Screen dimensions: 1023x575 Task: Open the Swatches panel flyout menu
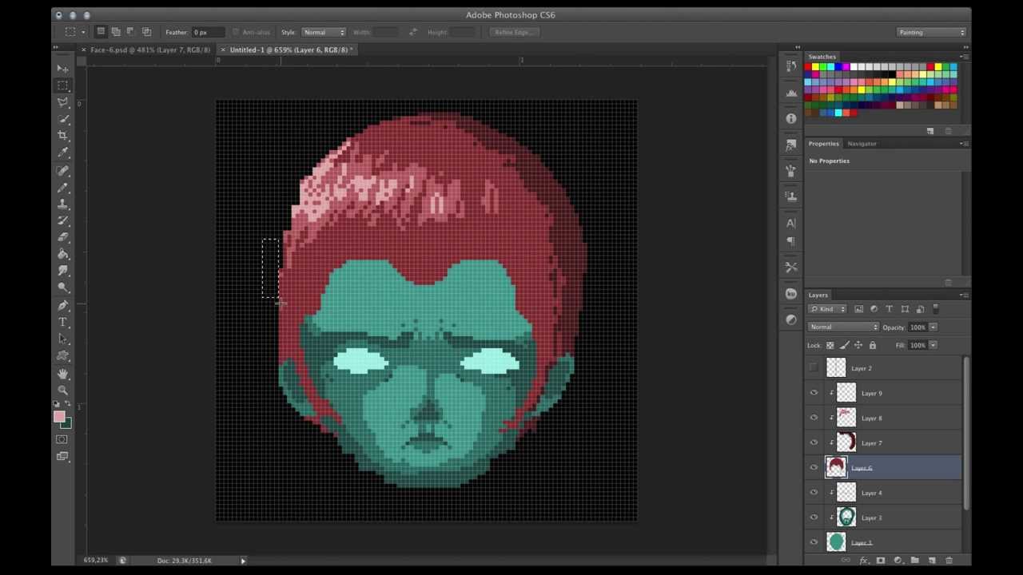tap(963, 57)
